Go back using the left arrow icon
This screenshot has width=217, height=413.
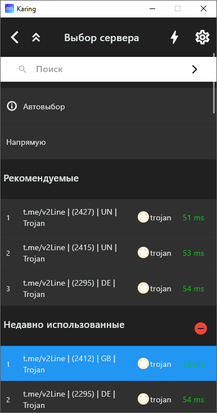[x=15, y=37]
